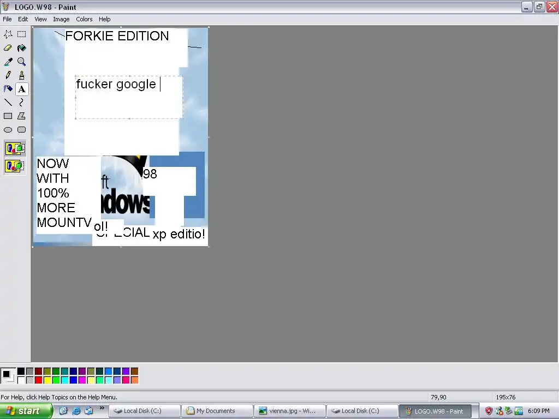This screenshot has height=419, width=559.
Task: Choose the dark purple color swatch
Action: [x=82, y=372]
